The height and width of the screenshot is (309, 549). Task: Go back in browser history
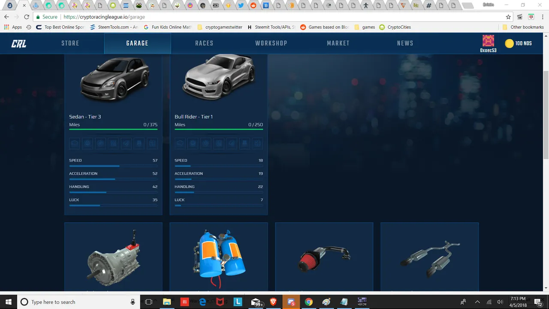pyautogui.click(x=6, y=17)
